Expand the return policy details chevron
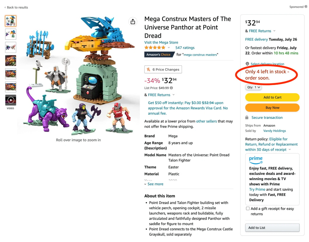The height and width of the screenshot is (242, 309). (x=290, y=150)
